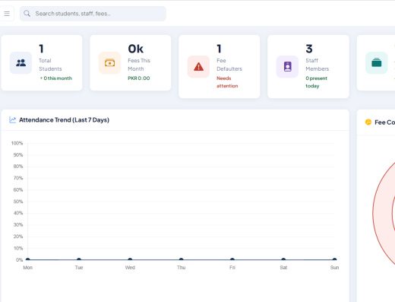Click the Sat data point on chart
The height and width of the screenshot is (302, 395).
(283, 259)
